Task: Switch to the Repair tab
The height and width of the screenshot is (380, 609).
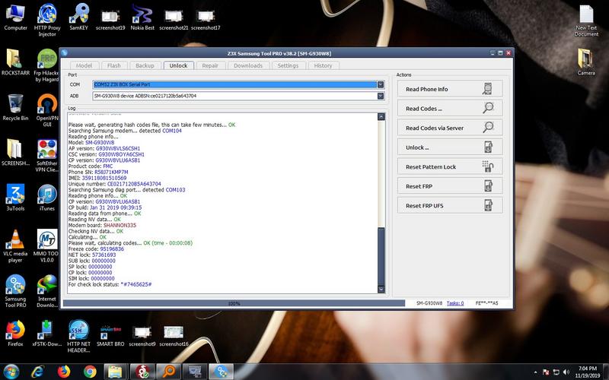Action: click(210, 65)
